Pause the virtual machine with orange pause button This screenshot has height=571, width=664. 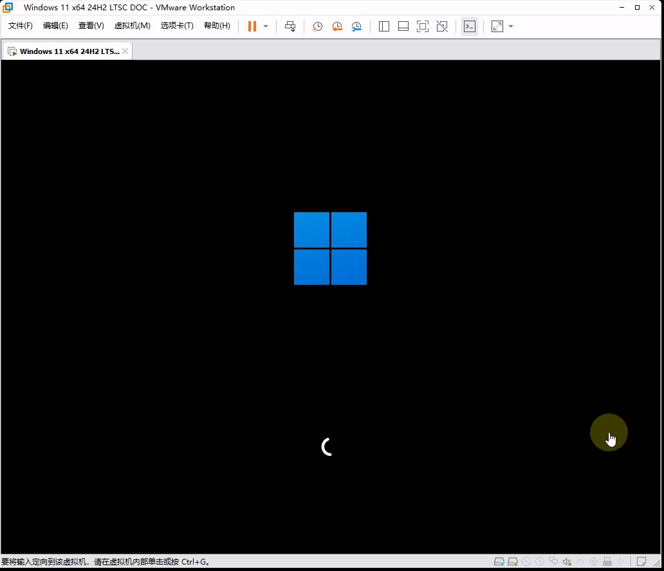click(x=252, y=26)
